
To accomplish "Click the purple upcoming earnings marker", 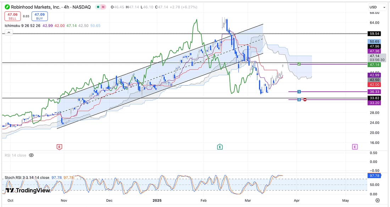I will 355,146.
